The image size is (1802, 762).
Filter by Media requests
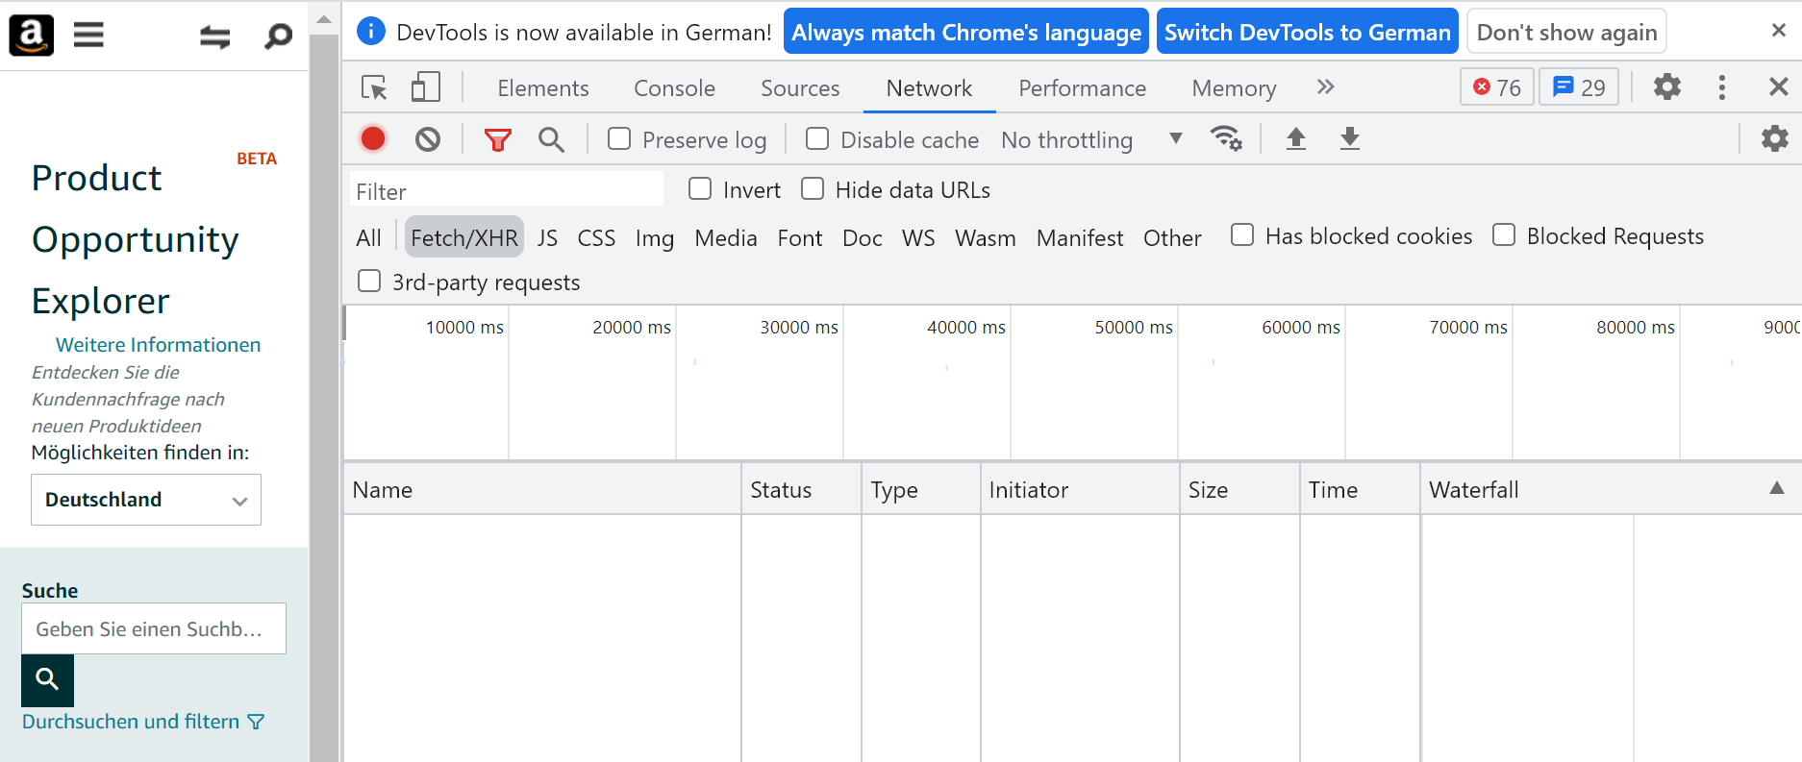tap(726, 237)
